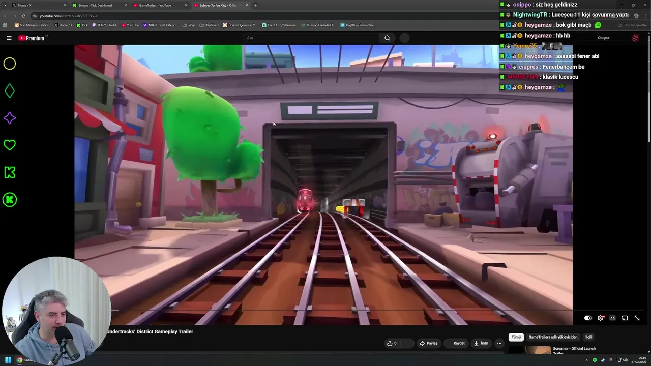Open 'Screamer - Official Launch Trailer' thumbnail
651x366 pixels.
tap(530, 350)
